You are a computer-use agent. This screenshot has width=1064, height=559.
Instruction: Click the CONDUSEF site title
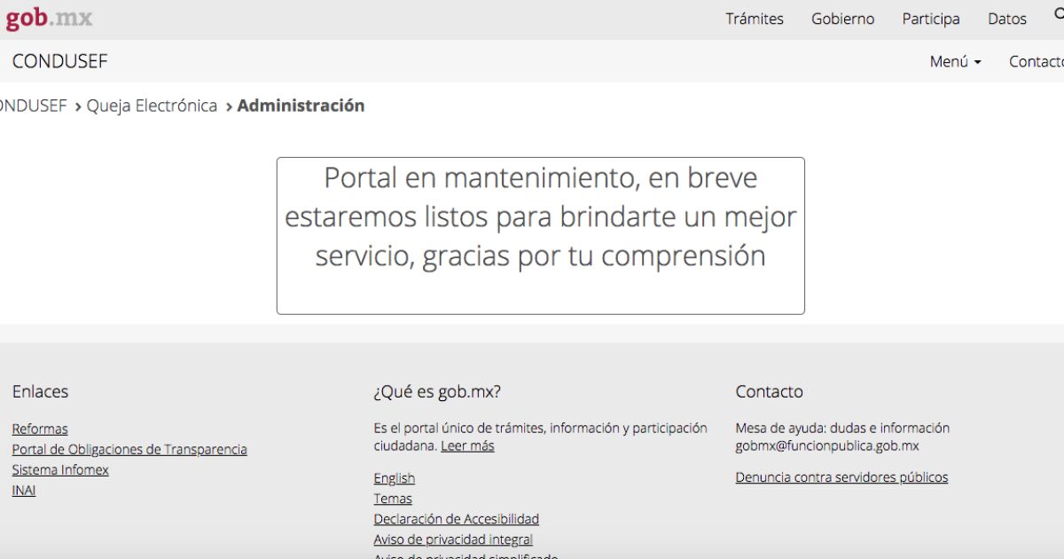click(59, 61)
